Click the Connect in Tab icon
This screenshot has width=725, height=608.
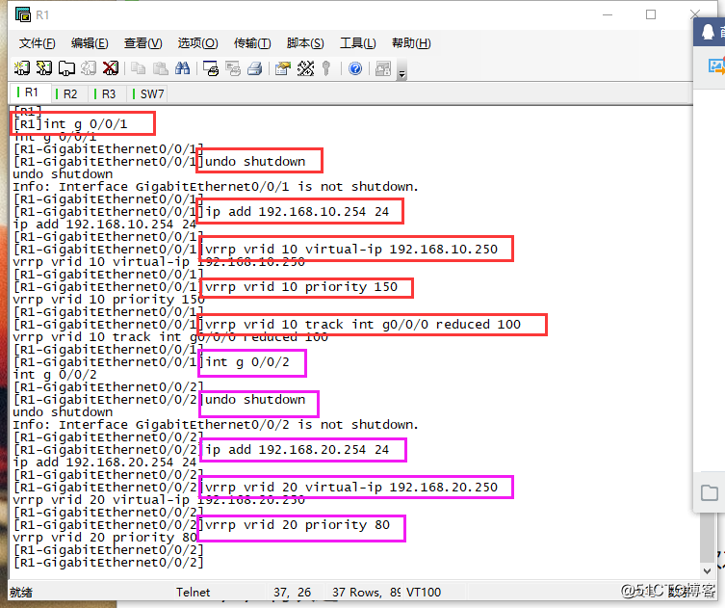(x=66, y=68)
